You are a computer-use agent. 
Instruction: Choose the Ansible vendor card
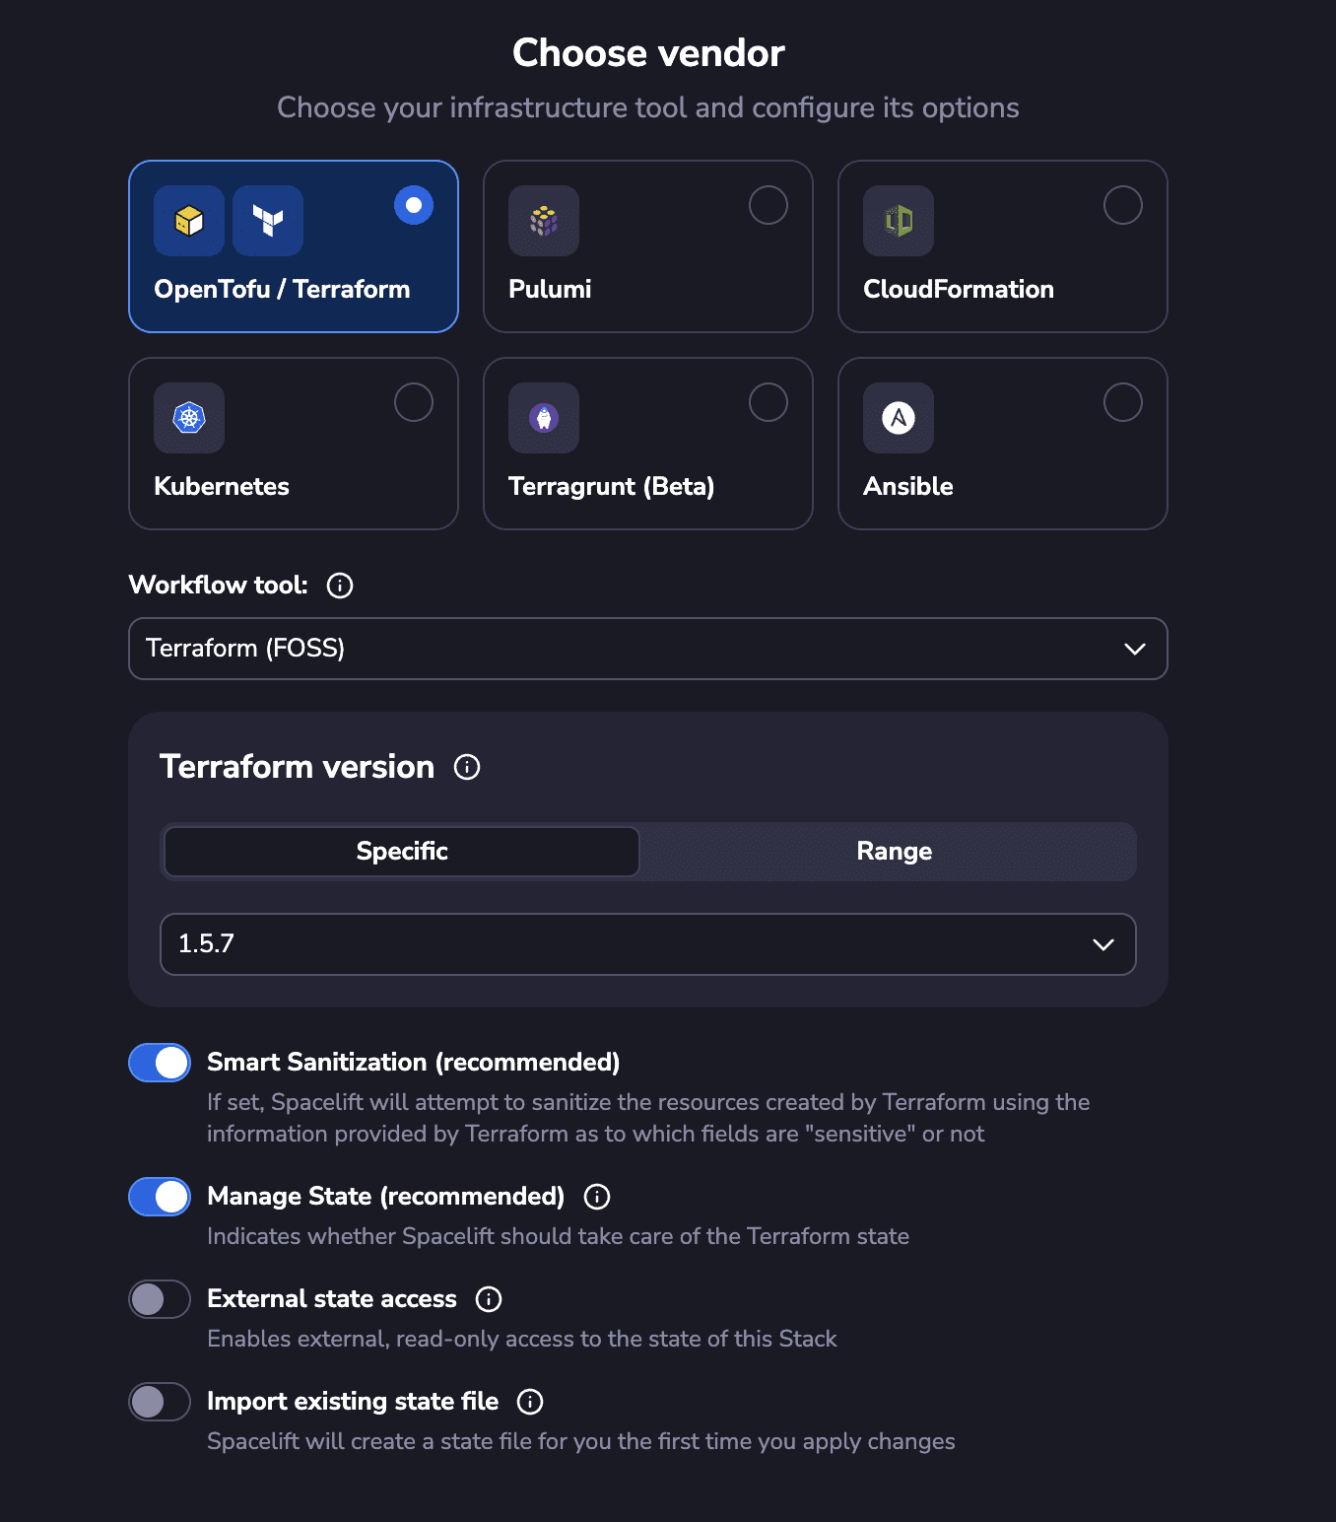[1003, 444]
